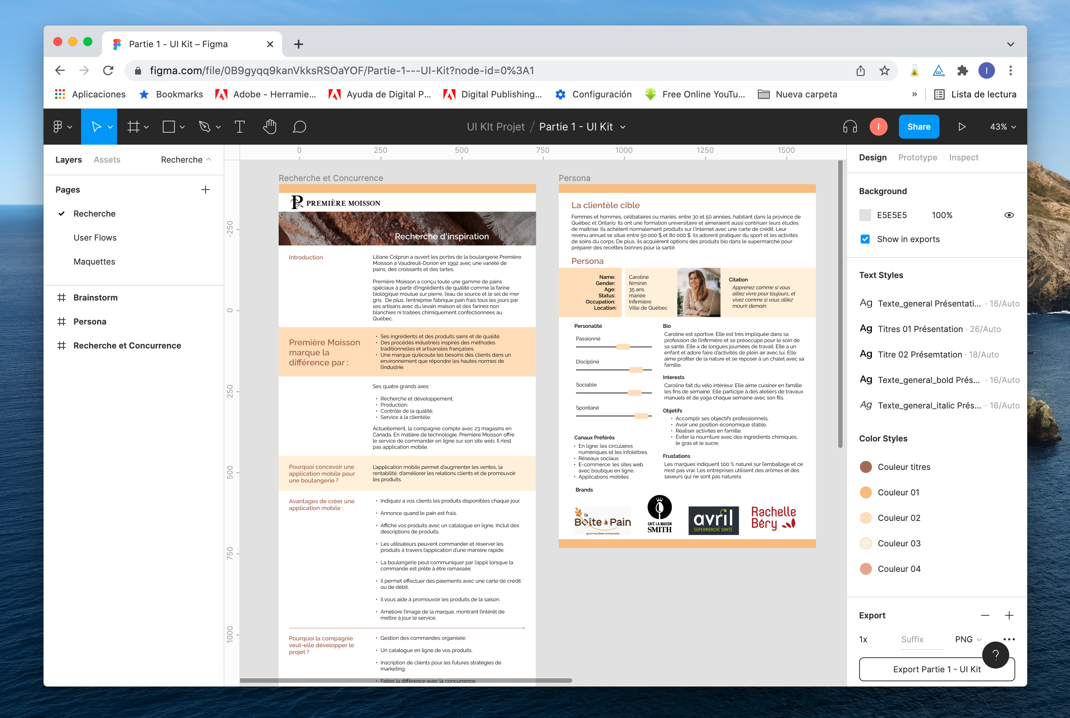Viewport: 1070px width, 718px height.
Task: Add a new page with plus icon
Action: [x=205, y=190]
